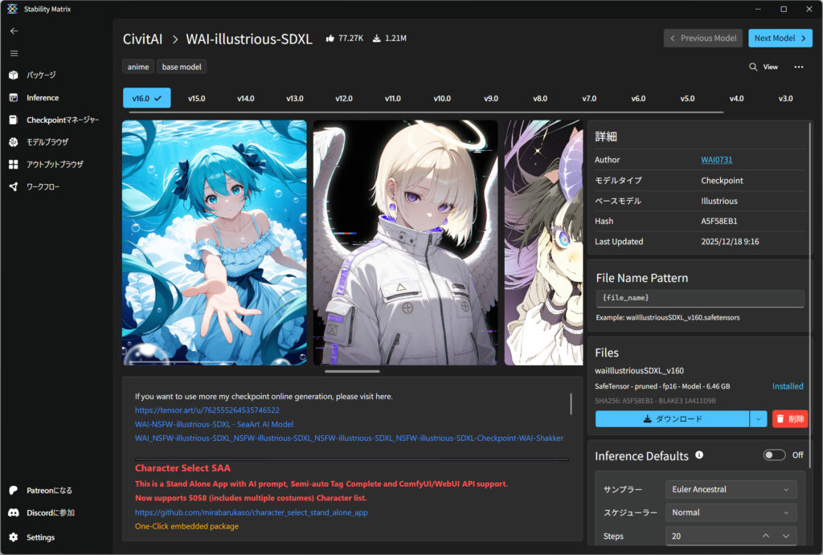The width and height of the screenshot is (823, 555).
Task: Toggle the hamburger menu icon
Action: (x=14, y=53)
